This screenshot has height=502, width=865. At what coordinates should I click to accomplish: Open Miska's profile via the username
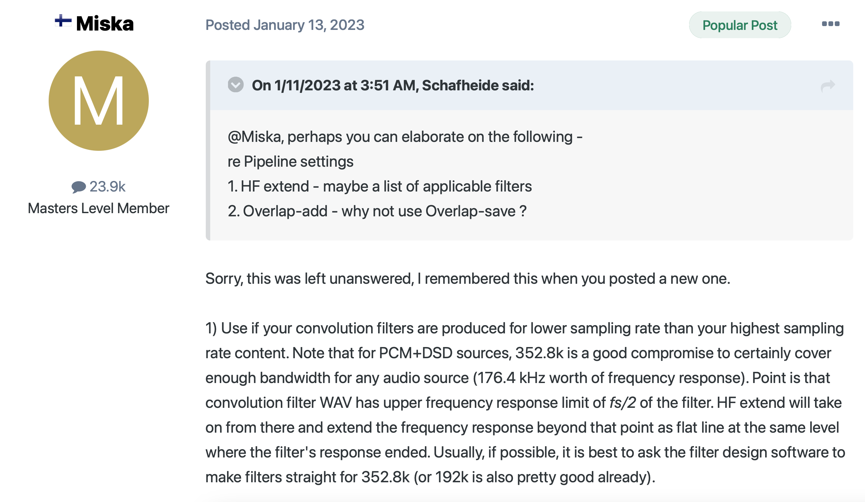pos(105,24)
